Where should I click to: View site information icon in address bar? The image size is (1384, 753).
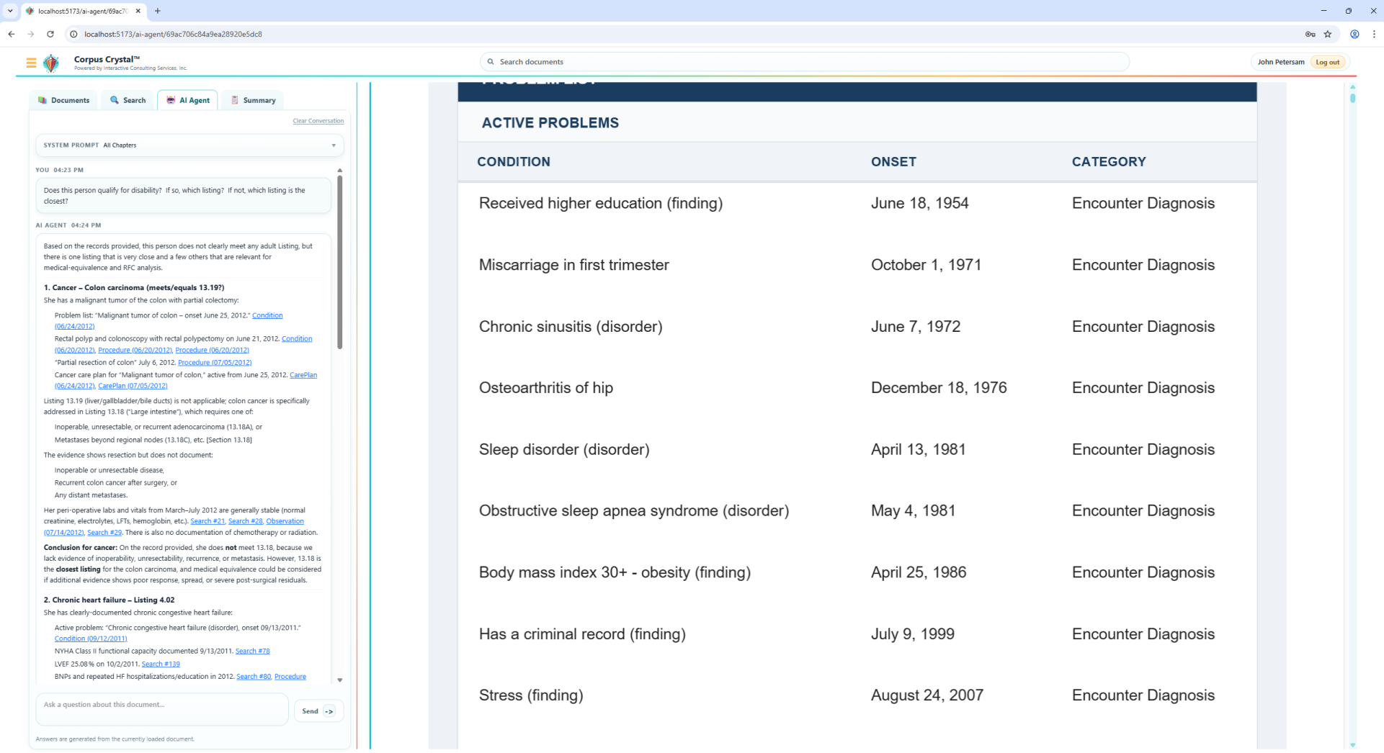(x=73, y=34)
